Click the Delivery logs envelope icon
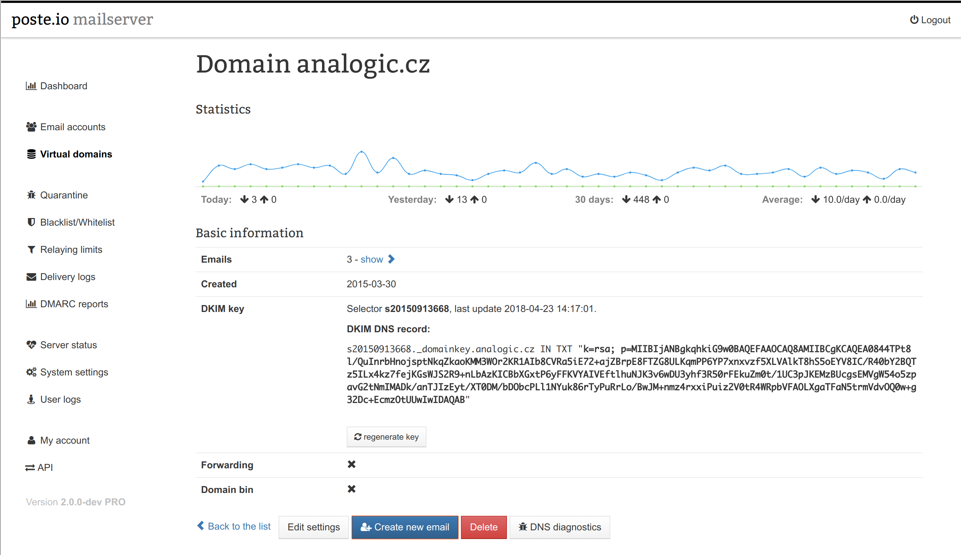Screen dimensions: 961x555 31,277
